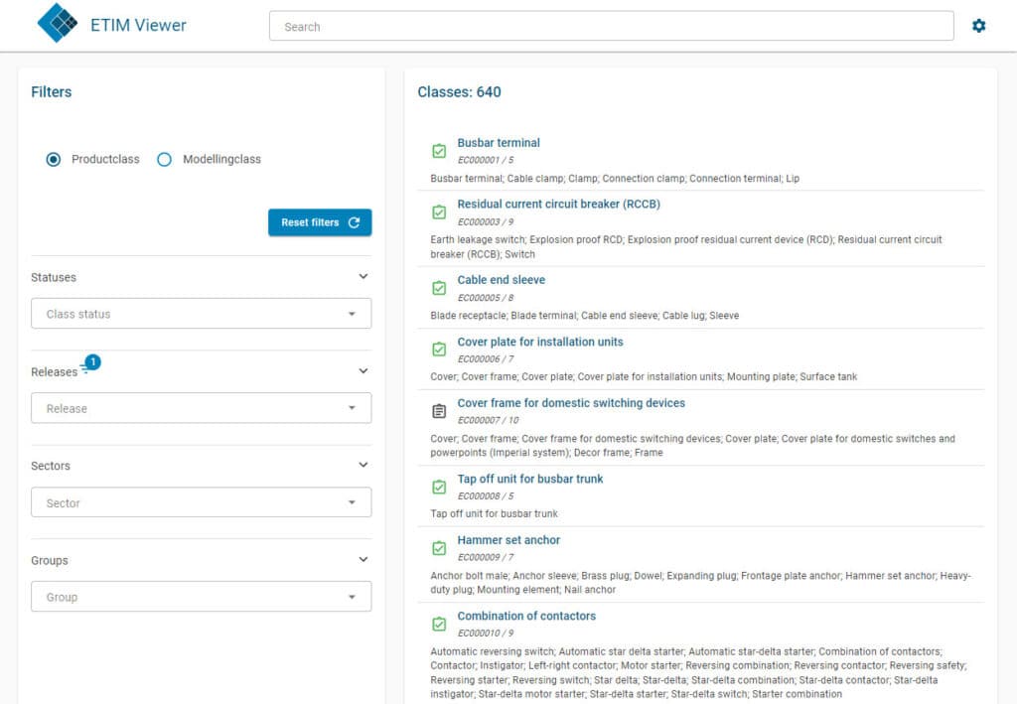Viewport: 1017px width, 704px height.
Task: Click status icon beside Residual current circuit breaker
Action: [x=439, y=212]
